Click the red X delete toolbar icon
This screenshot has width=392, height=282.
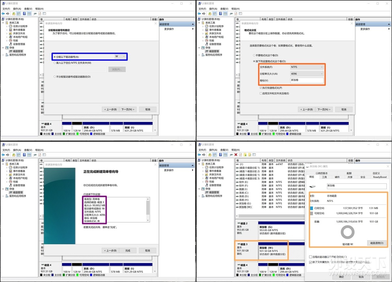[x=236, y=155]
